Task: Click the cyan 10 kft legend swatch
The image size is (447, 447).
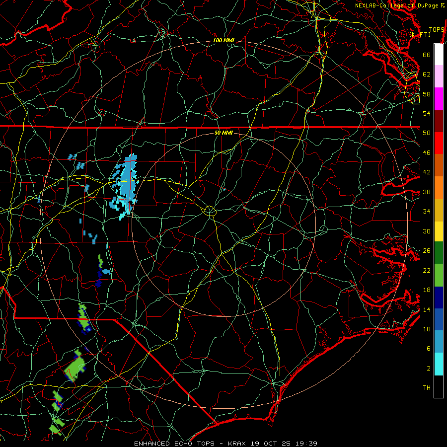Action: (439, 364)
